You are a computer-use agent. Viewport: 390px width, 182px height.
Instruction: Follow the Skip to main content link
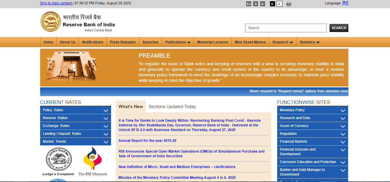click(x=56, y=3)
